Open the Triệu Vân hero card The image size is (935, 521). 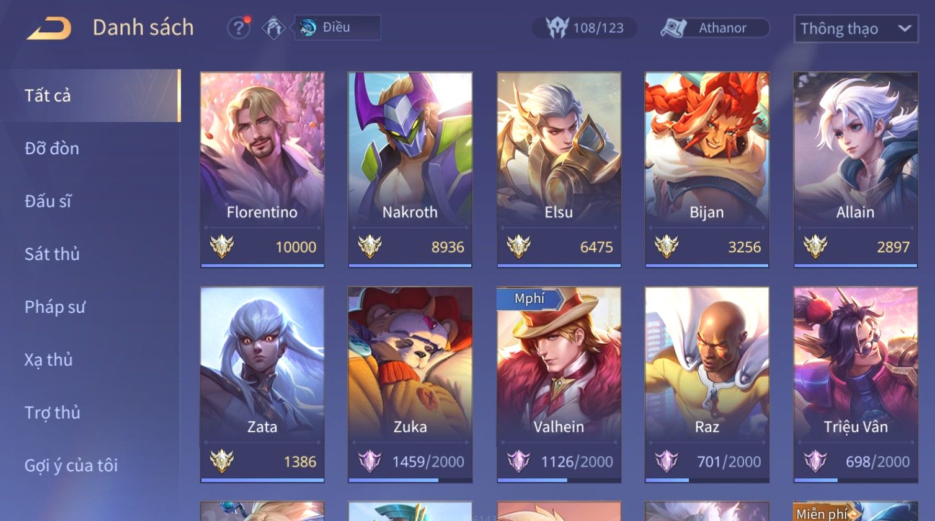(x=856, y=384)
